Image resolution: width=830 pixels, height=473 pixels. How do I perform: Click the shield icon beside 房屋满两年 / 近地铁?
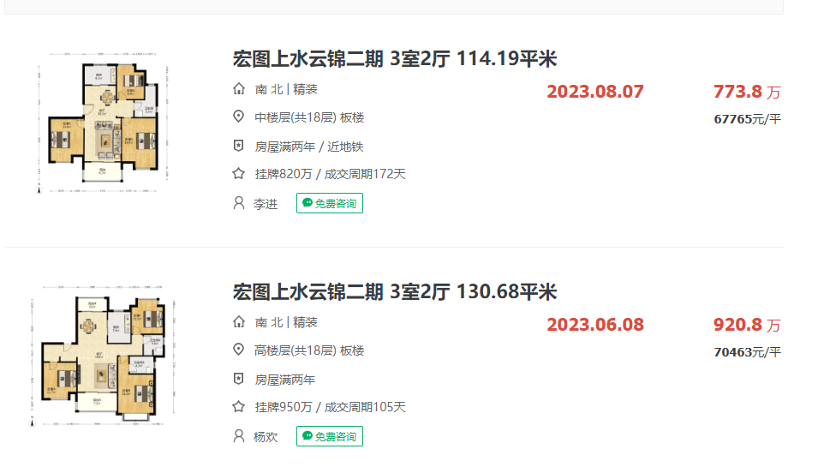(239, 147)
